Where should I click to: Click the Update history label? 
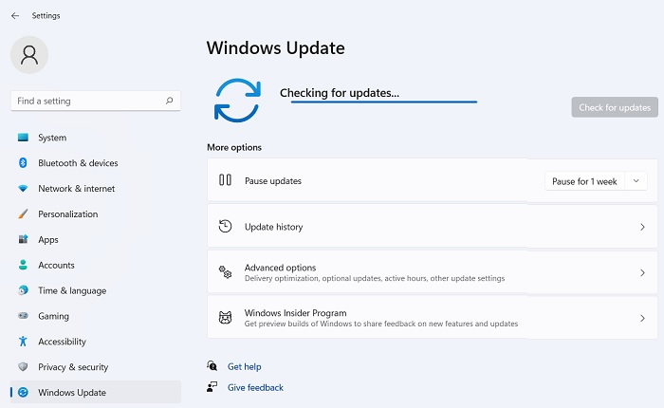point(273,227)
